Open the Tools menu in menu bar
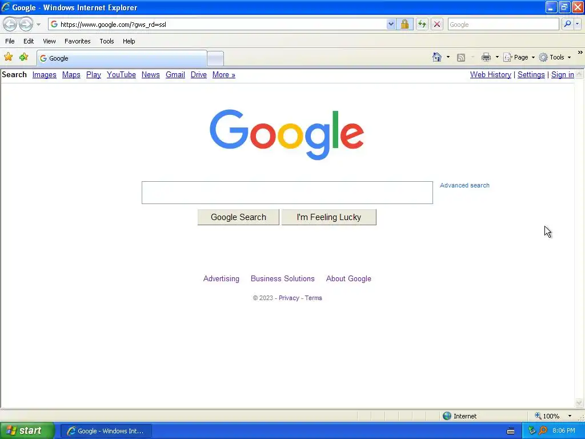 coord(107,41)
